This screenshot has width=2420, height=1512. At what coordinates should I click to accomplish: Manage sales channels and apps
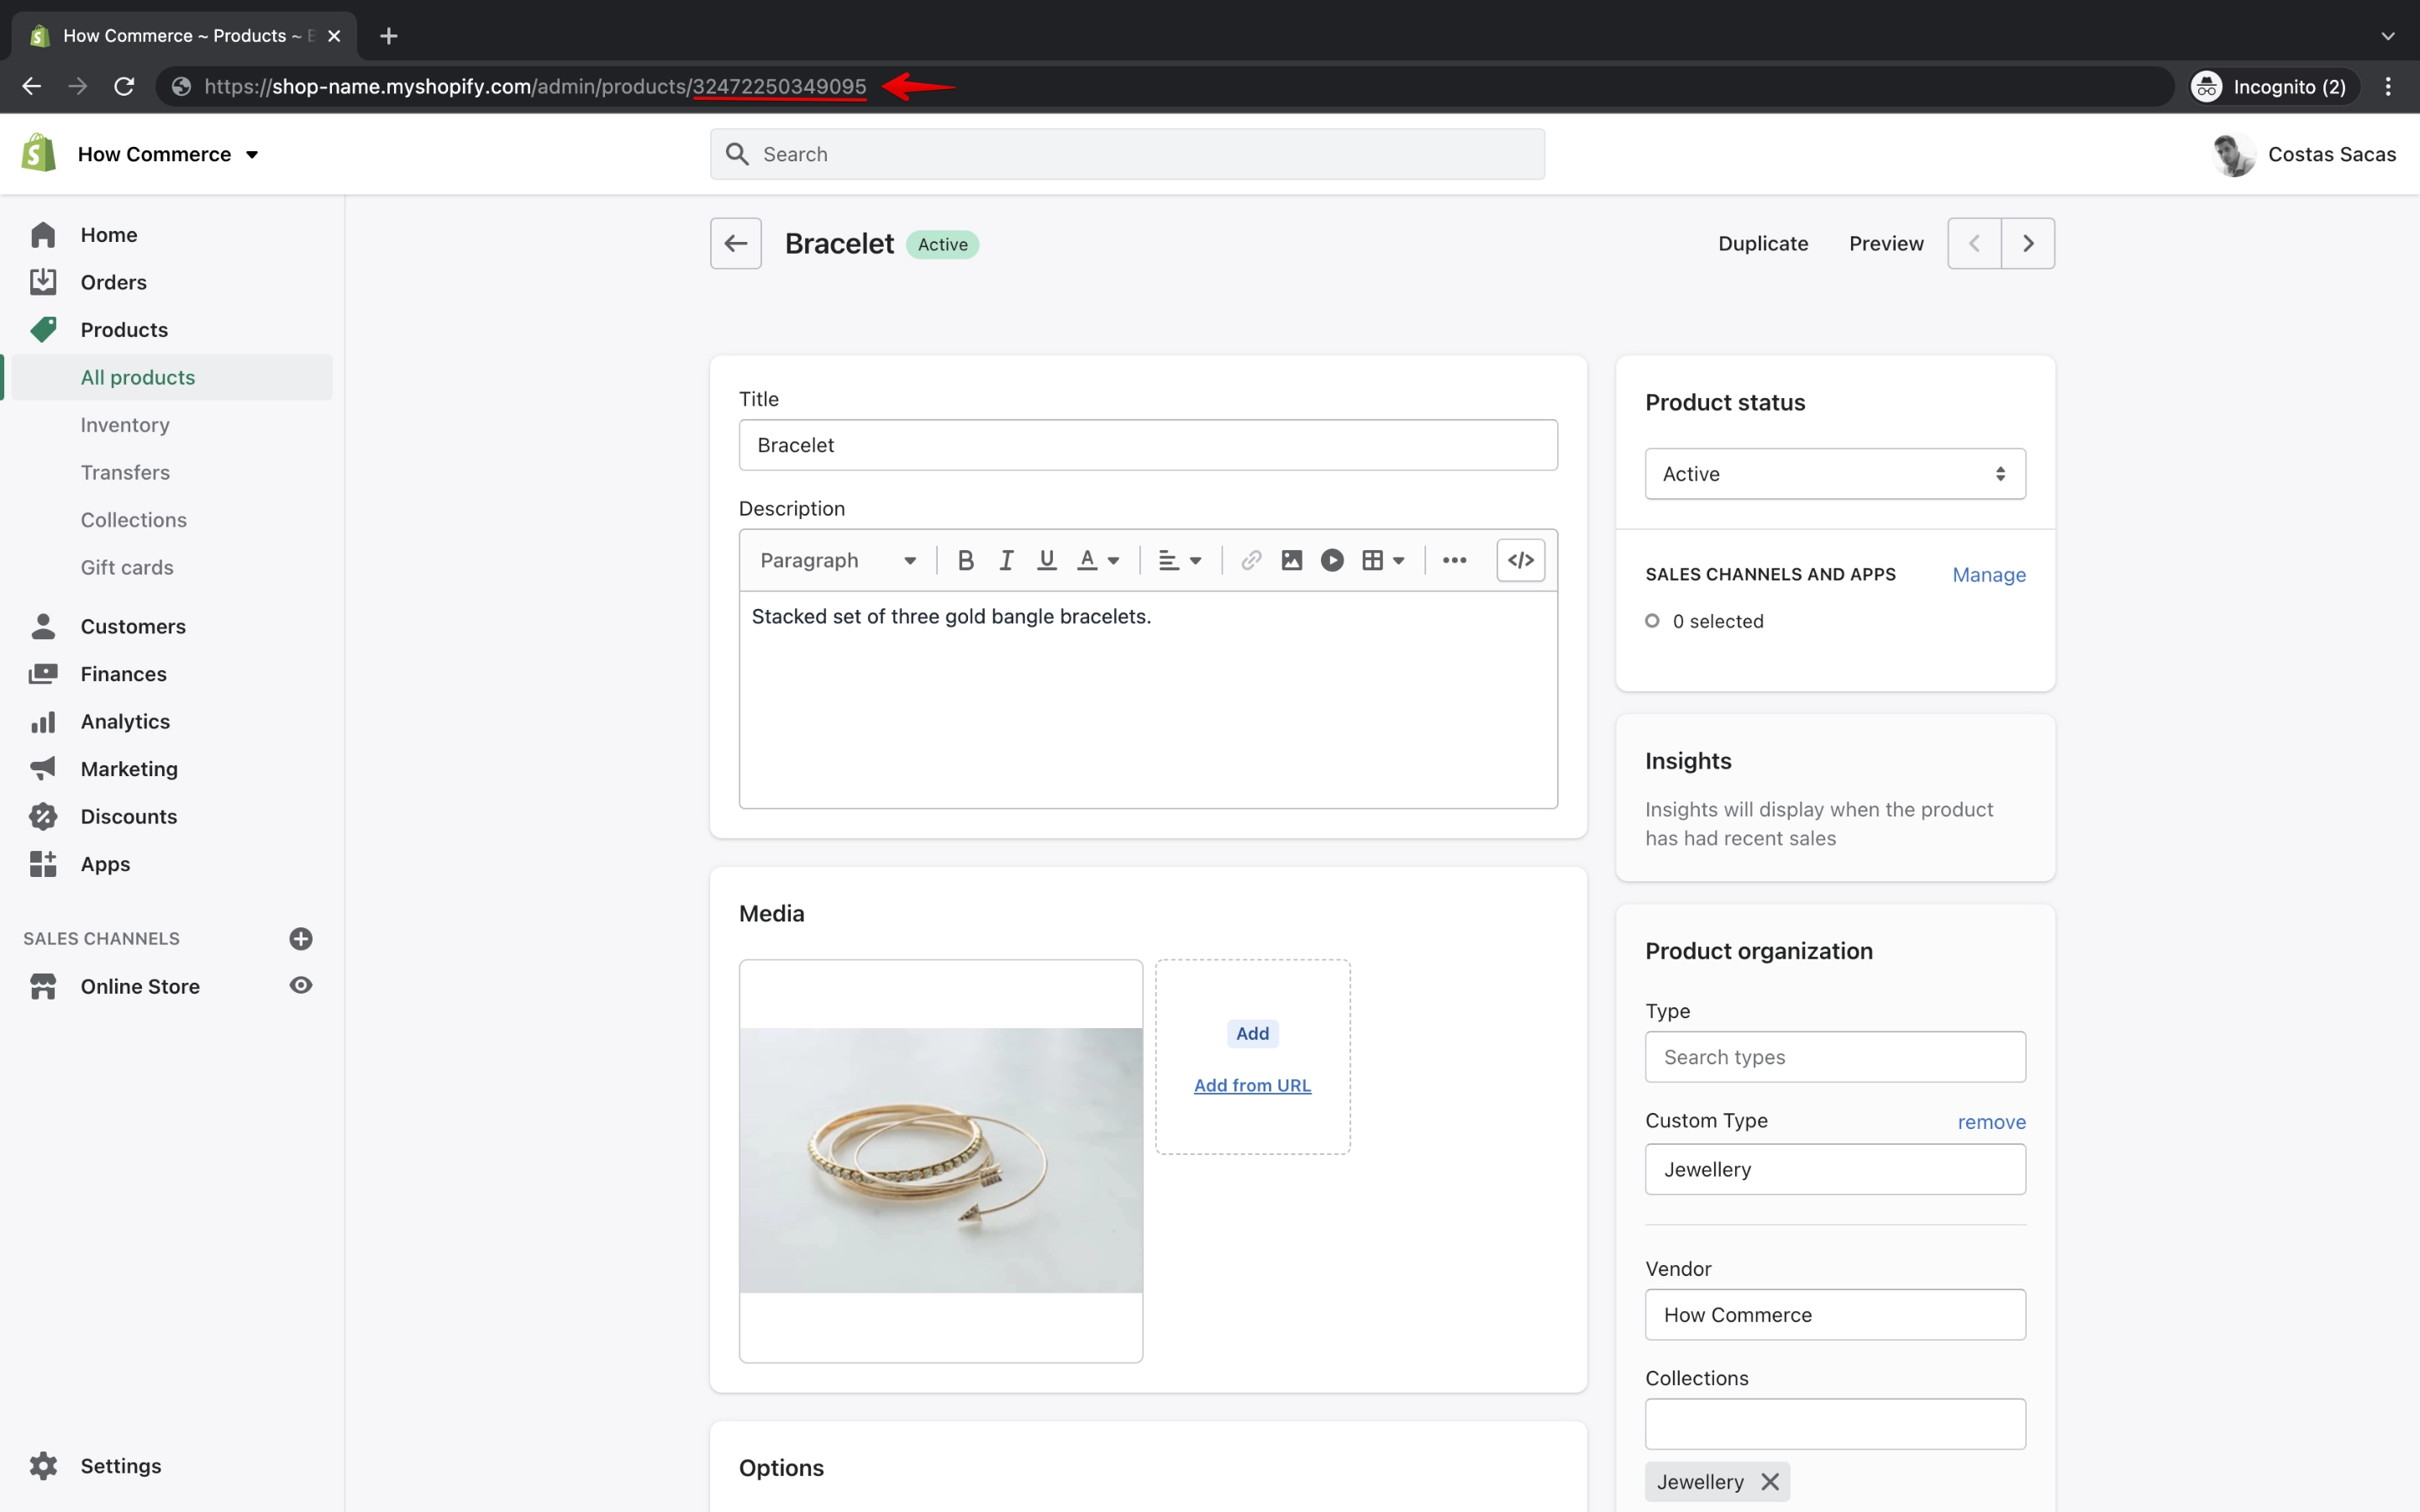[x=1989, y=575]
